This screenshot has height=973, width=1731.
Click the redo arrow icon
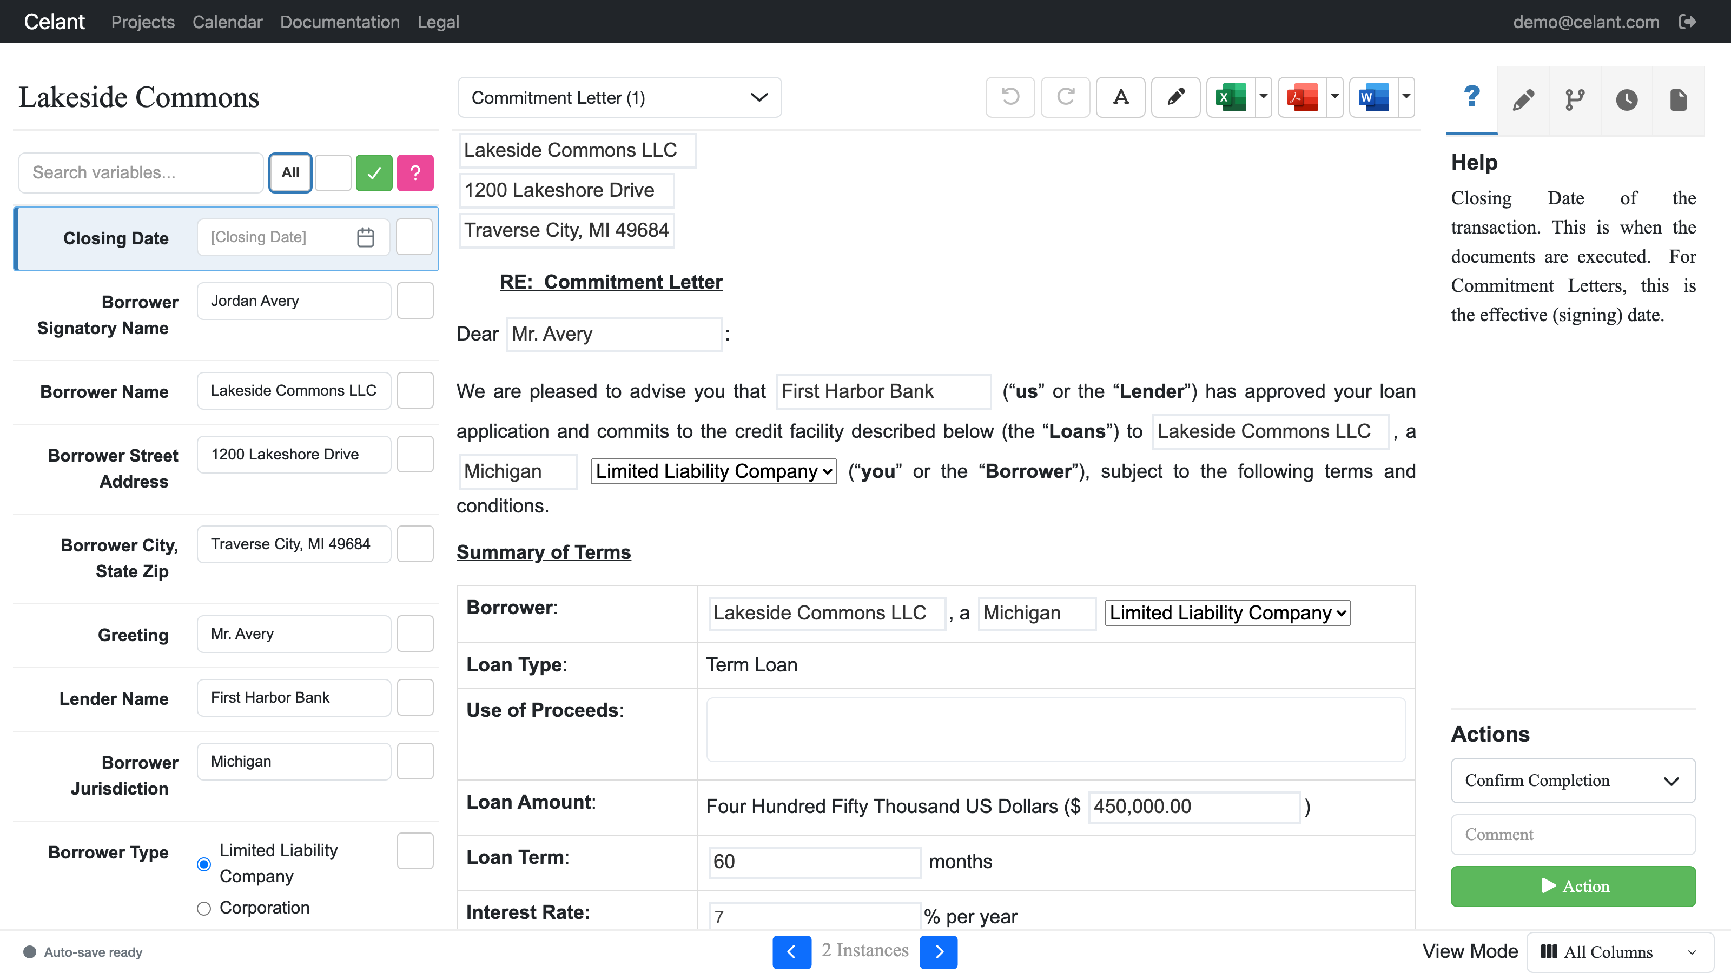(x=1065, y=97)
